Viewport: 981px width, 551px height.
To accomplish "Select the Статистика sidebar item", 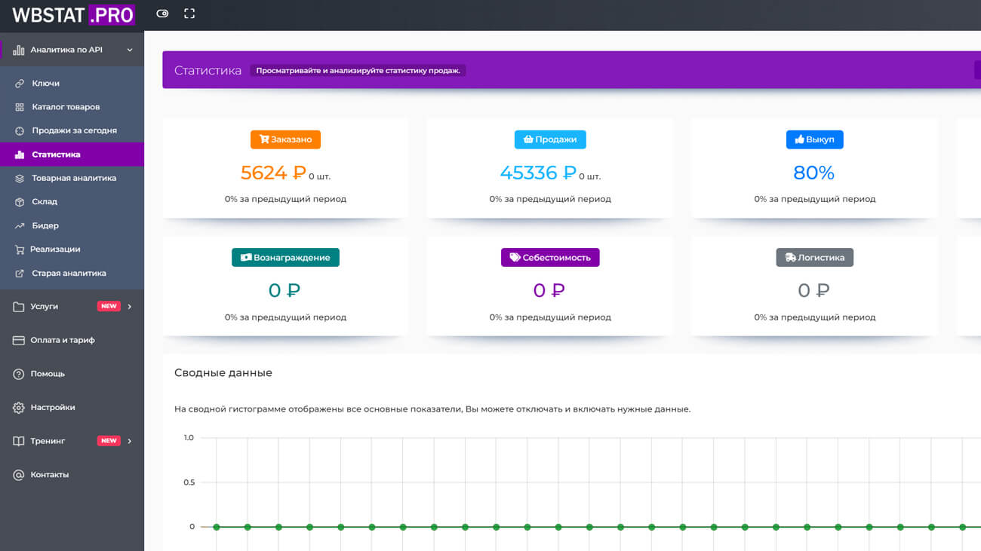I will [56, 155].
